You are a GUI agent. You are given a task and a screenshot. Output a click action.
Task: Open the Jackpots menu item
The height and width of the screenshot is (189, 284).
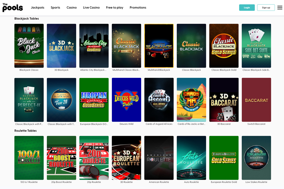[37, 8]
